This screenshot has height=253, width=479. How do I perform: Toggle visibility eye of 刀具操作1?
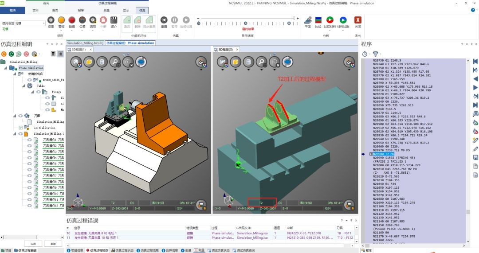pos(30,140)
